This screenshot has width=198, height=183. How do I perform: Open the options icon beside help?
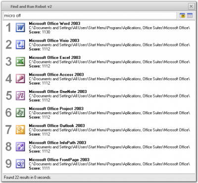[x=190, y=15]
